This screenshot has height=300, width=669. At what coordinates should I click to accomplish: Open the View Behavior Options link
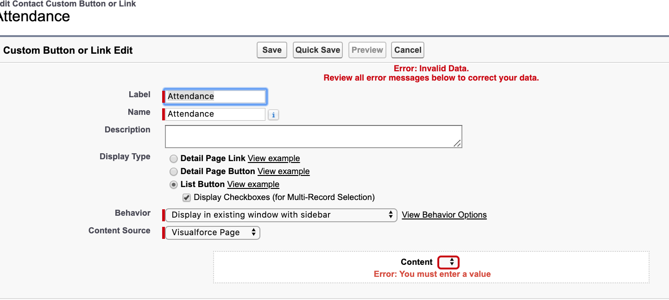(x=444, y=215)
